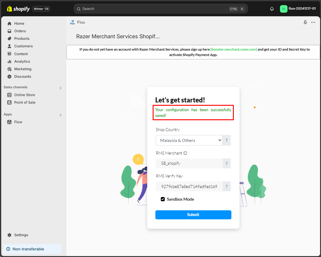This screenshot has width=321, height=257.
Task: Click the Sales channels heading text
Action: click(15, 87)
